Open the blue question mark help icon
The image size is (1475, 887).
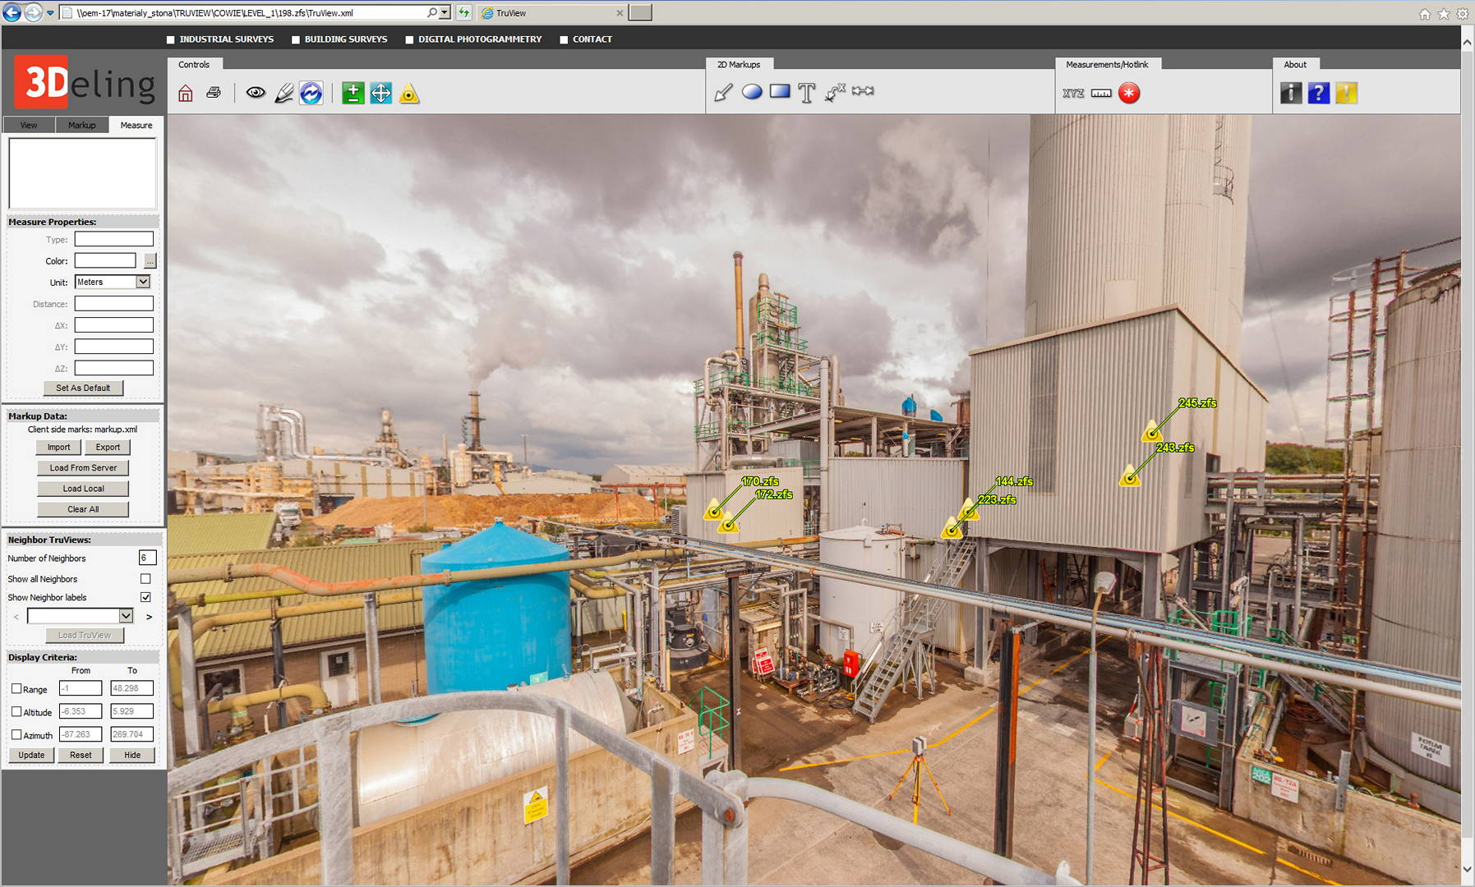1318,94
